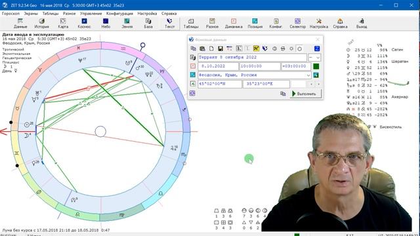Open the Конфиг toolbar icon
This screenshot has height=236, width=420.
point(276,24)
